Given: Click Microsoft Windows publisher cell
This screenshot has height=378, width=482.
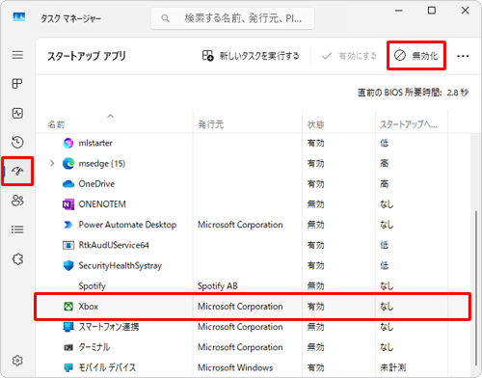Looking at the screenshot, I should tap(235, 367).
